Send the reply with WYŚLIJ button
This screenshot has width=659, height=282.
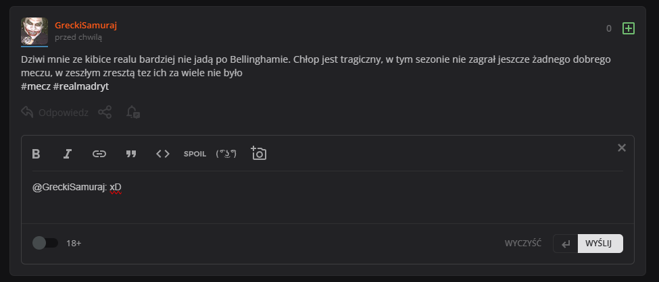coord(599,244)
